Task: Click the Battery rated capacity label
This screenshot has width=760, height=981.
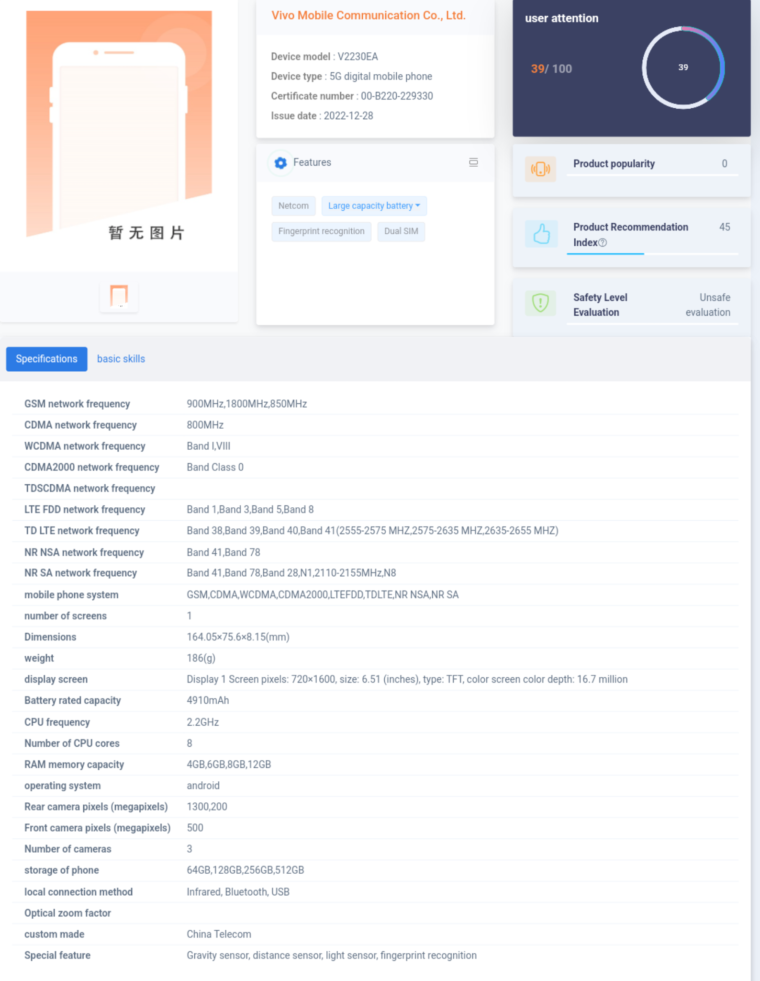Action: 73,700
